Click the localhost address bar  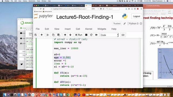click(71, 9)
